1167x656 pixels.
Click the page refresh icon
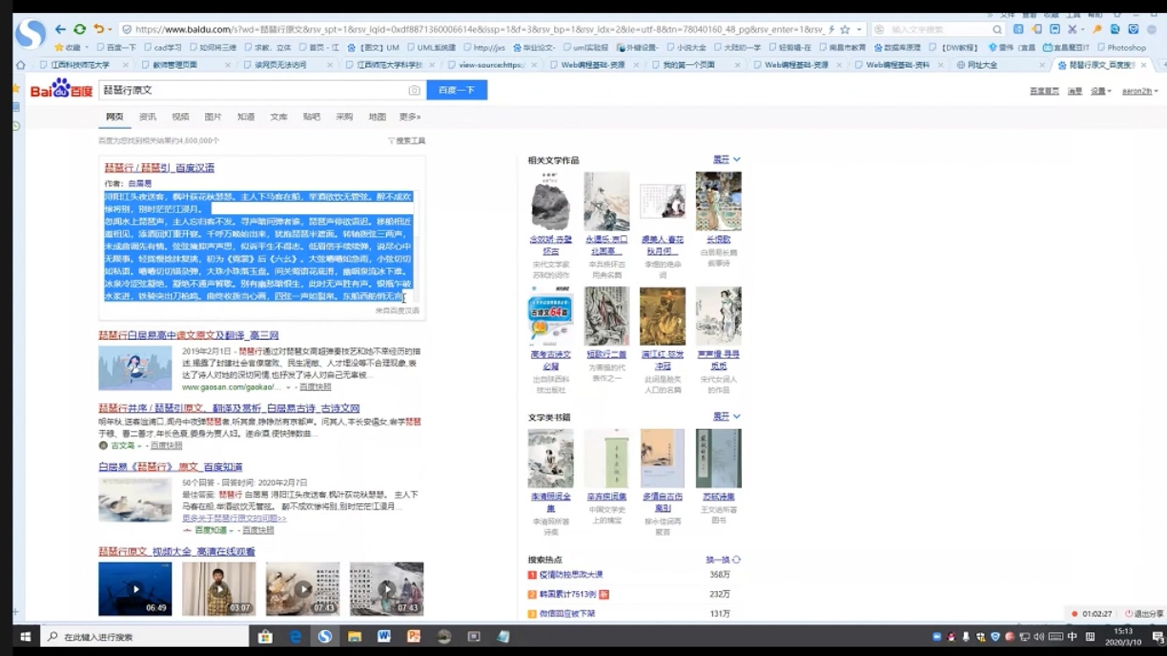[x=80, y=29]
